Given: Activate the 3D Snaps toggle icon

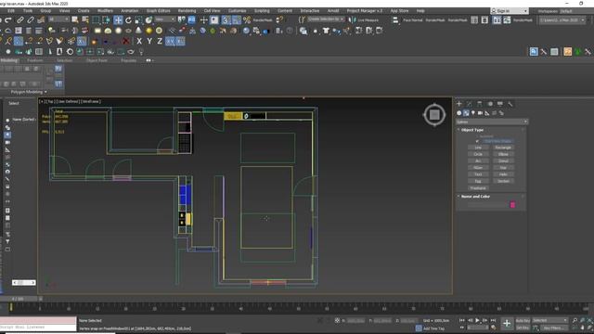Looking at the screenshot, I should click(226, 20).
